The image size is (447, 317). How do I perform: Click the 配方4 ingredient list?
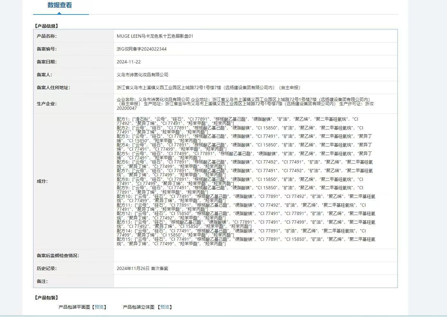pos(244,147)
